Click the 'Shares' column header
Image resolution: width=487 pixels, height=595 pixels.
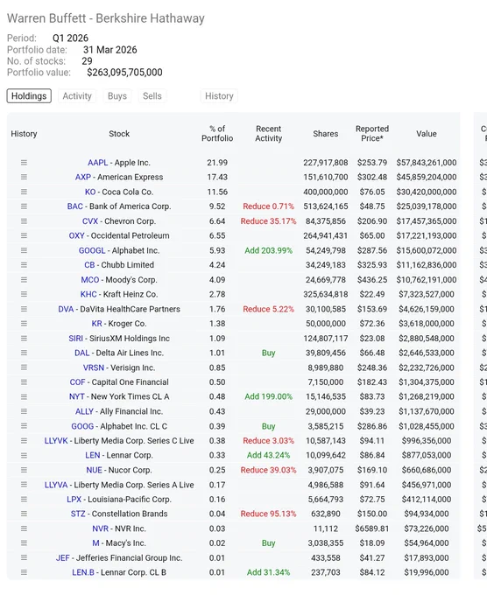(x=326, y=134)
